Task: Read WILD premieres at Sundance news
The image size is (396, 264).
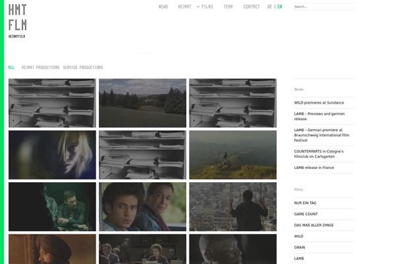Action: [x=319, y=103]
